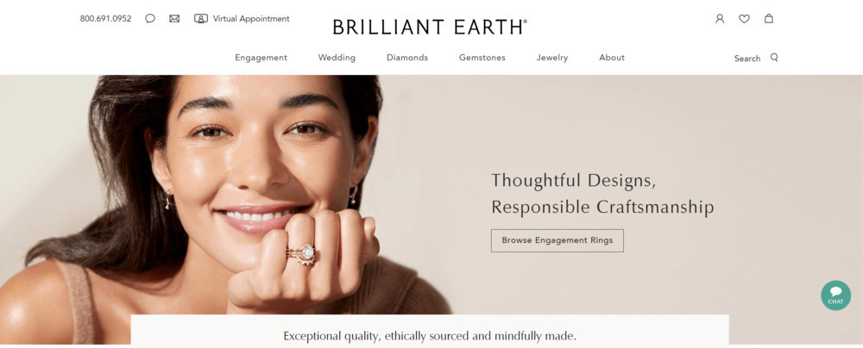
Task: Expand the Gemstones navigation menu
Action: [x=482, y=58]
